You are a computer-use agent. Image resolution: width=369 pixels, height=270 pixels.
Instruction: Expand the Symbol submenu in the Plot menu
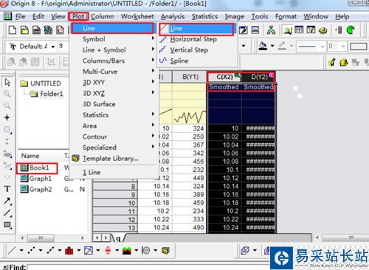[x=114, y=39]
